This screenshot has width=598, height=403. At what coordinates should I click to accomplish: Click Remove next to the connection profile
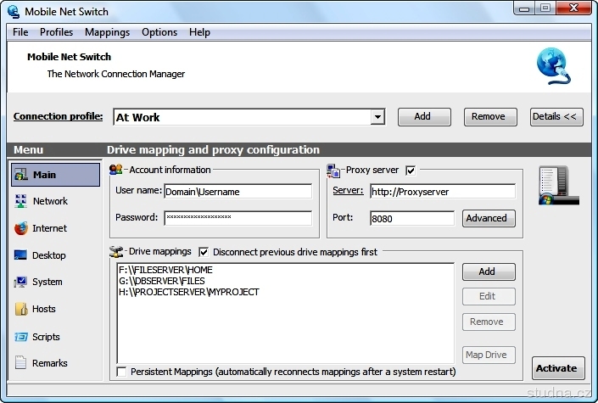pos(490,117)
